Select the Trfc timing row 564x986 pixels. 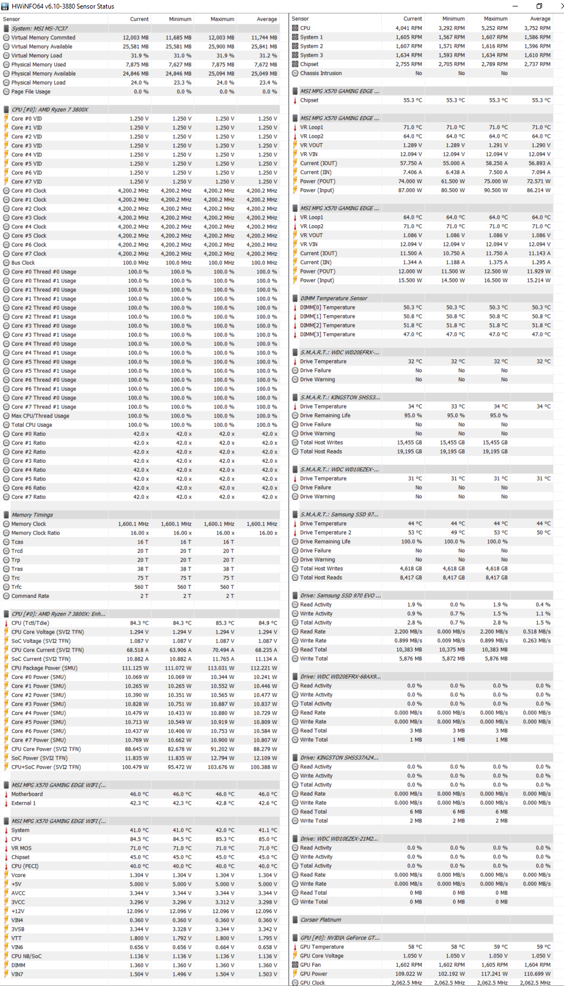[140, 587]
